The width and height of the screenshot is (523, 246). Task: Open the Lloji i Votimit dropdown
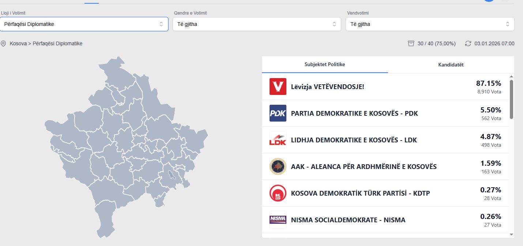coord(84,24)
